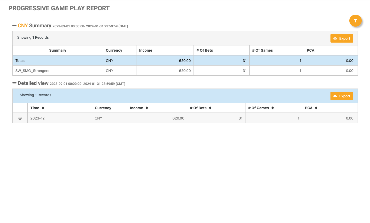Screen dimensions: 370x223
Task: Click the cloud icon on the CNY Summary Export button
Action: tap(335, 38)
